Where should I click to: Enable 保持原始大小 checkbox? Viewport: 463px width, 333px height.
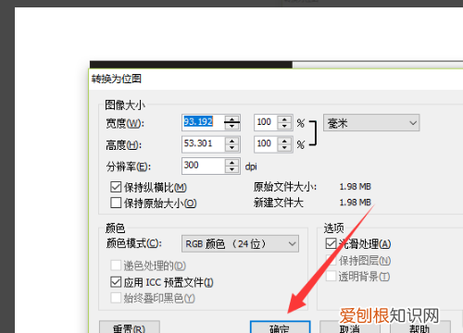[116, 203]
